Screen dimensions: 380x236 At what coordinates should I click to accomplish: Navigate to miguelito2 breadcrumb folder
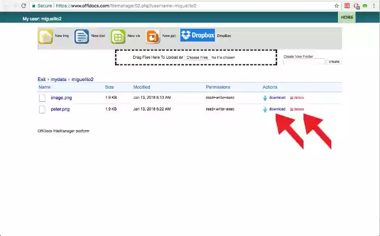(x=83, y=79)
